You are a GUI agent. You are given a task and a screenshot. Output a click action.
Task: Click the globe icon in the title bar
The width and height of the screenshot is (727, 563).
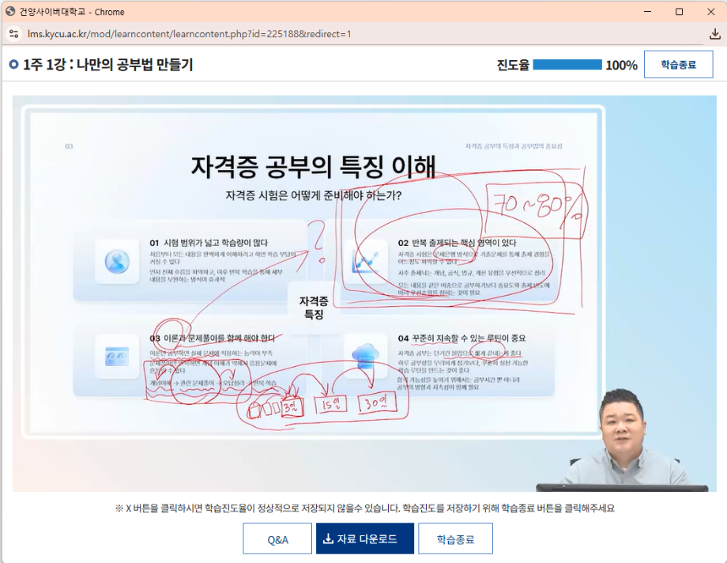point(10,11)
